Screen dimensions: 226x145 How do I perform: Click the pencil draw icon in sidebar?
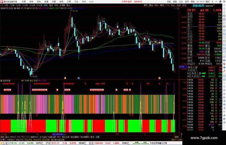point(224,71)
